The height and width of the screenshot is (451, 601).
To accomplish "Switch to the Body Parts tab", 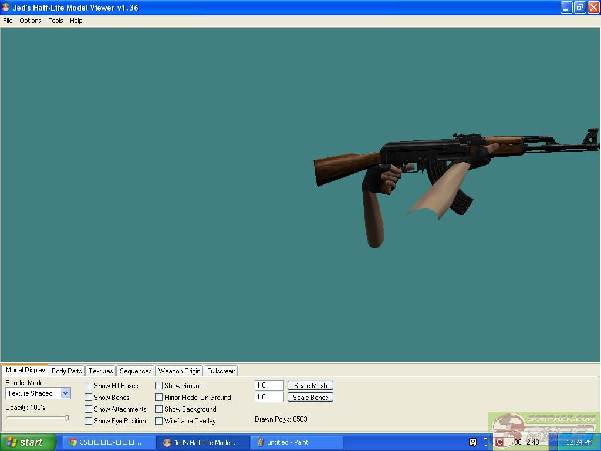I will [x=67, y=371].
